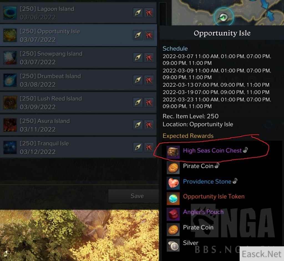Click compass icon for Tranquil Isle
The height and width of the screenshot is (261, 284).
click(x=138, y=147)
